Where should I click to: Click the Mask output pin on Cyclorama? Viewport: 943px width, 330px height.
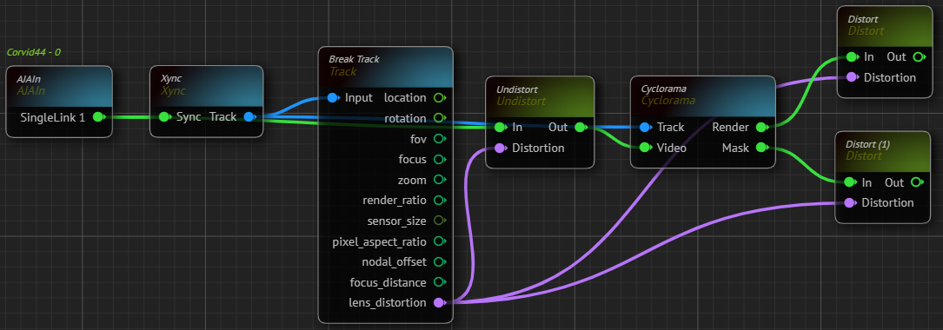(760, 148)
